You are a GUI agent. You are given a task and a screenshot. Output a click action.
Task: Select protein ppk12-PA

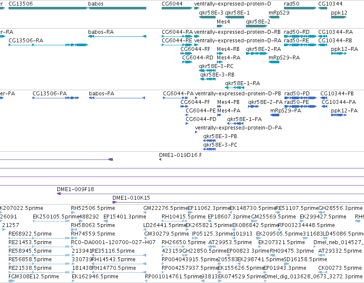pyautogui.click(x=339, y=115)
